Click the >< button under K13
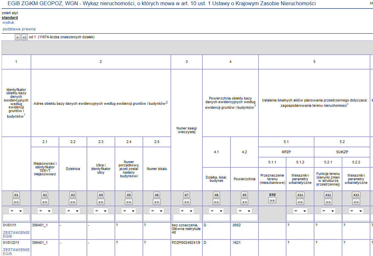The image size is (373, 256). (x=356, y=202)
